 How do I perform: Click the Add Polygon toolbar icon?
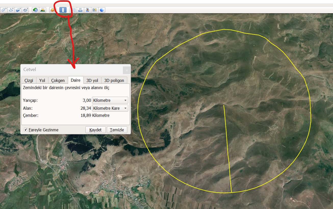[4, 10]
